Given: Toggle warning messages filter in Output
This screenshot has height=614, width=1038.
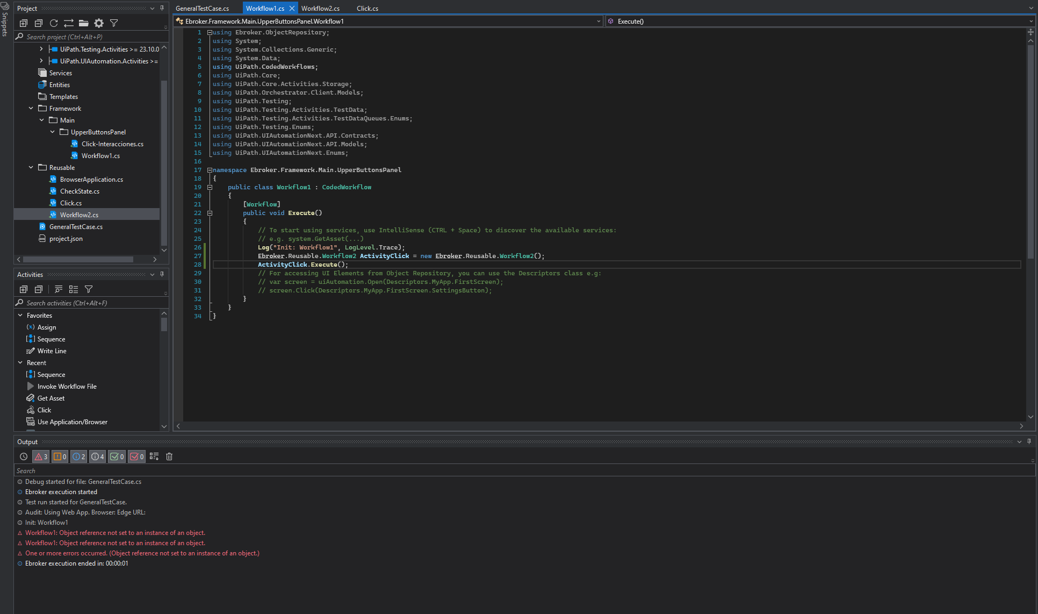Looking at the screenshot, I should click(x=60, y=456).
